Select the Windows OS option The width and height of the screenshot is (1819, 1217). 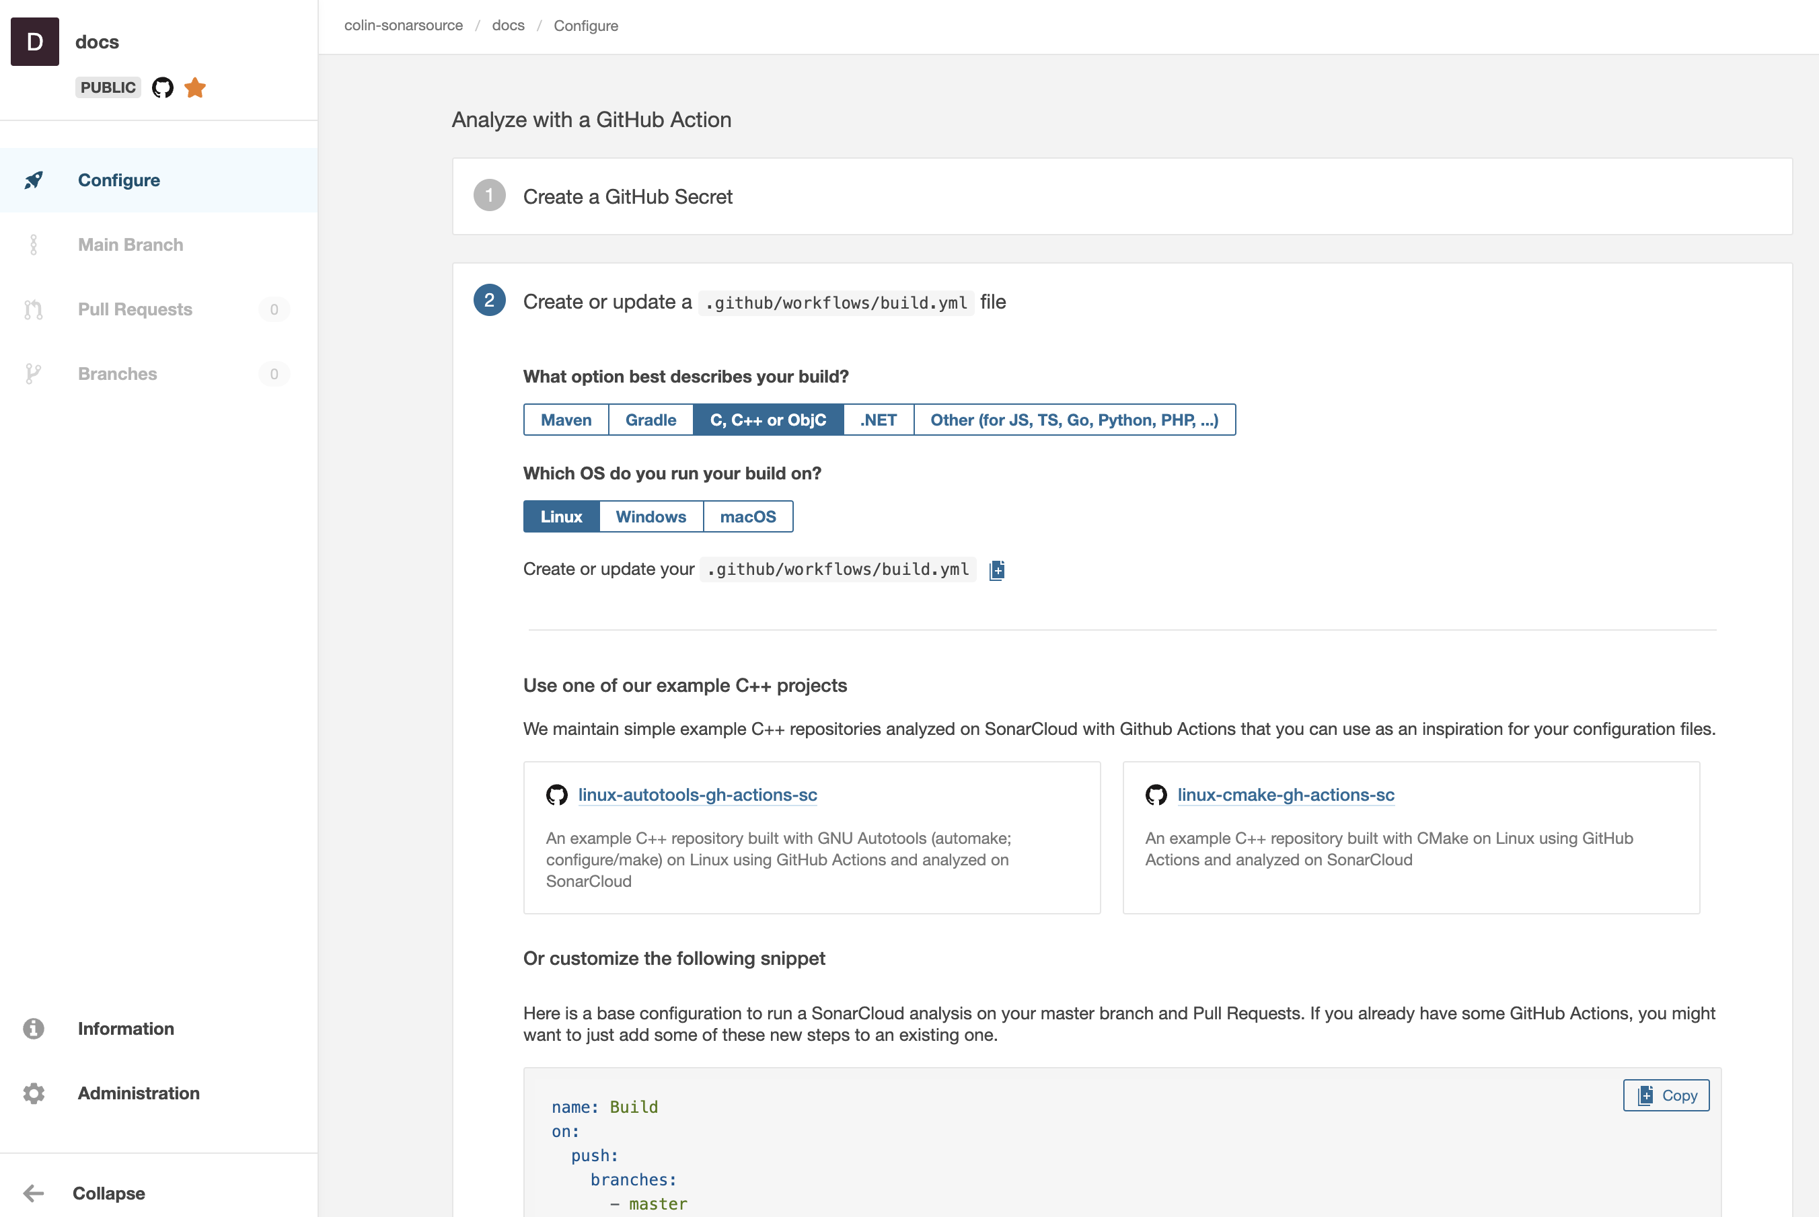651,517
